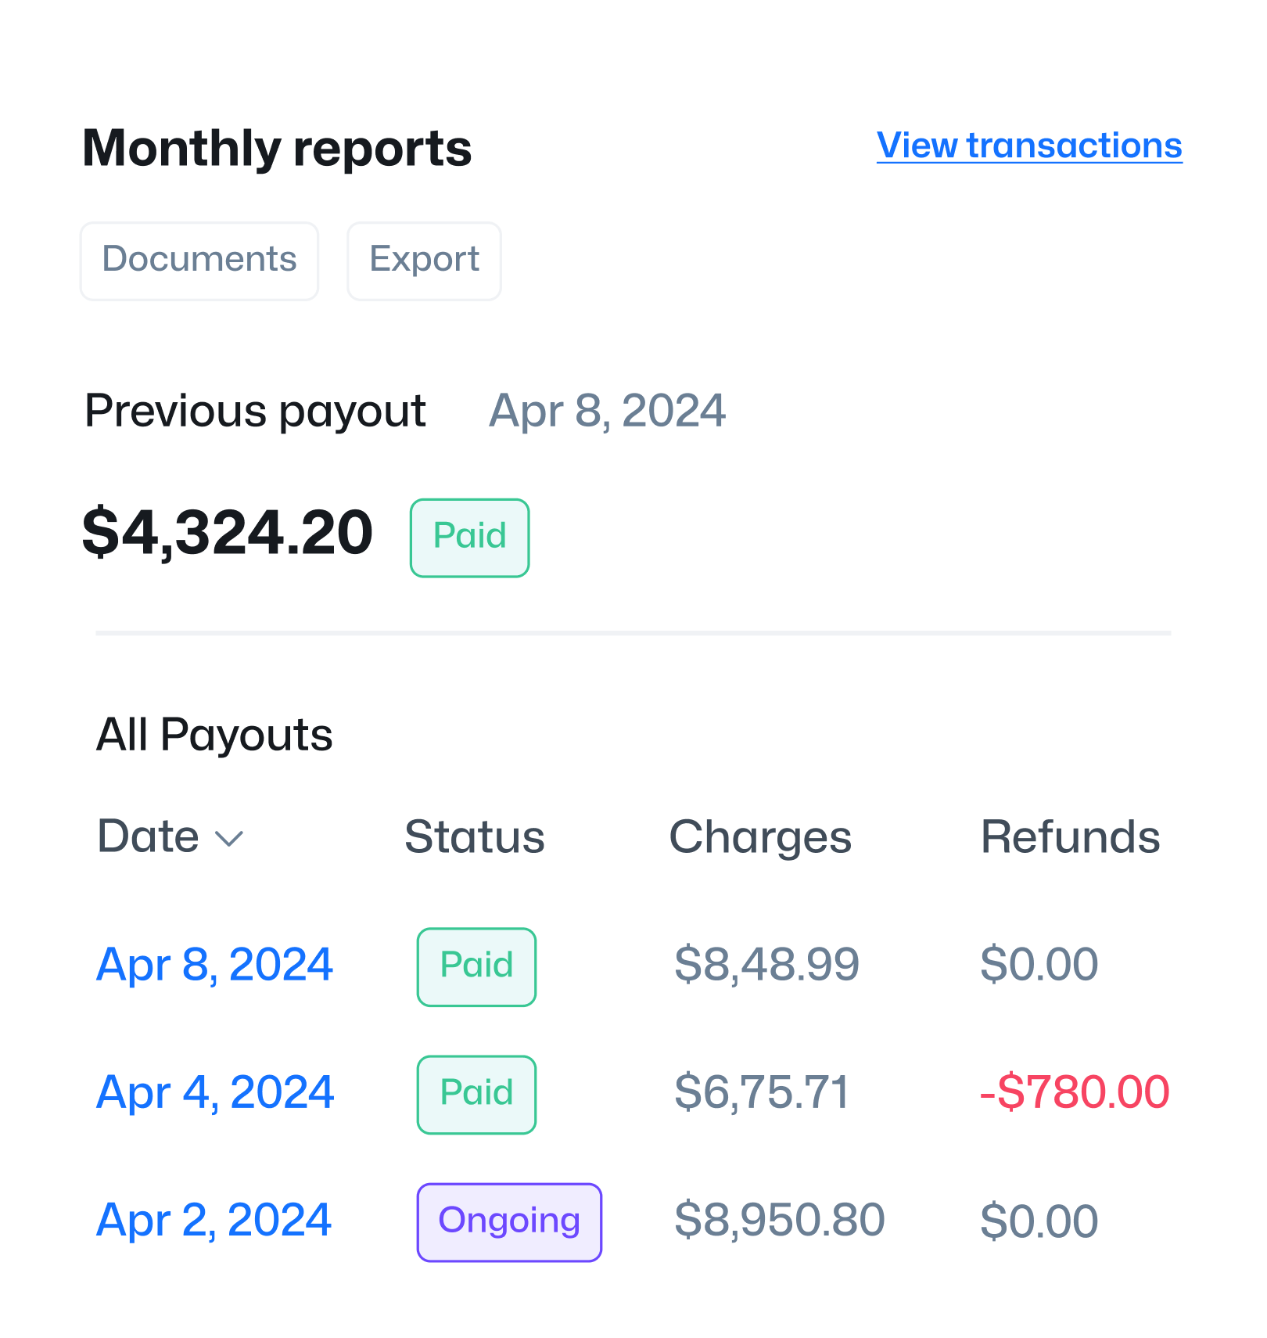
Task: Click the Monthly reports title
Action: click(277, 147)
